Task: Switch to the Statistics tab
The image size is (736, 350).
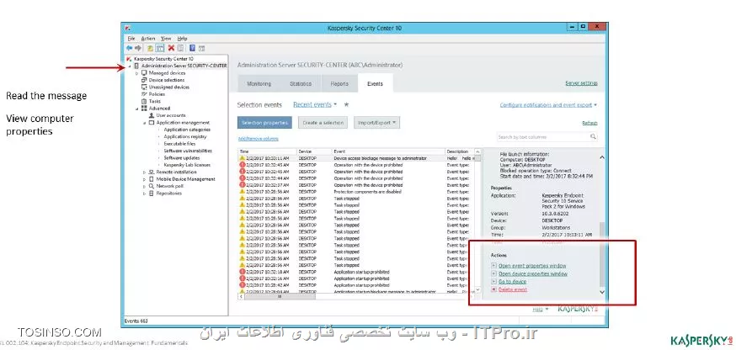Action: click(x=301, y=84)
